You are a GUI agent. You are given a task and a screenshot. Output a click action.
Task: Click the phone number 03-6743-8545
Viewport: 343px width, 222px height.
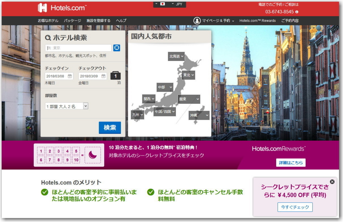click(x=279, y=12)
